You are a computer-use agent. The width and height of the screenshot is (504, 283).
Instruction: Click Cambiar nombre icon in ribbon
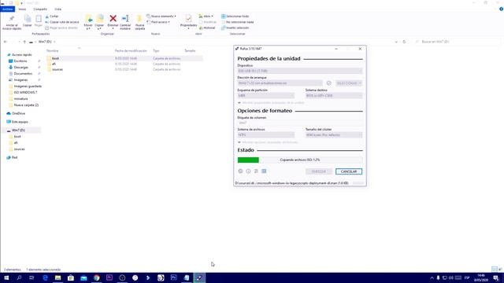tap(125, 19)
